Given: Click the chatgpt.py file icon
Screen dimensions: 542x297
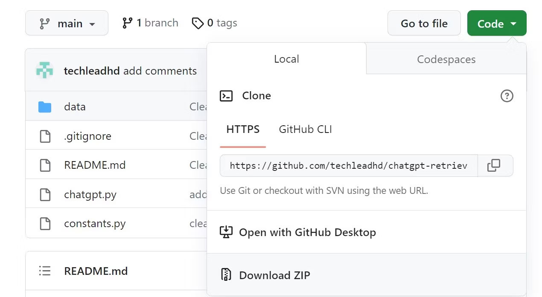Looking at the screenshot, I should [x=45, y=195].
